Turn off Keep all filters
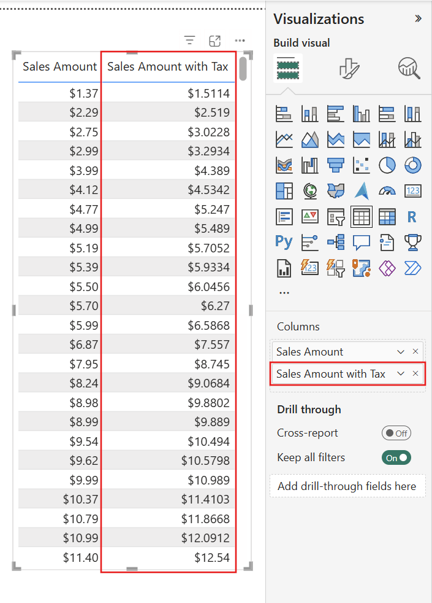This screenshot has width=432, height=603. [396, 457]
